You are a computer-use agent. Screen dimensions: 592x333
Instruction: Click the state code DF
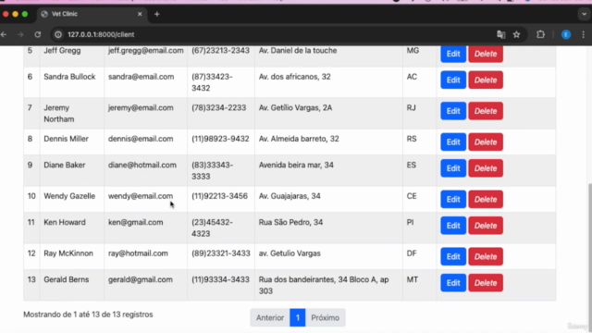click(x=412, y=253)
